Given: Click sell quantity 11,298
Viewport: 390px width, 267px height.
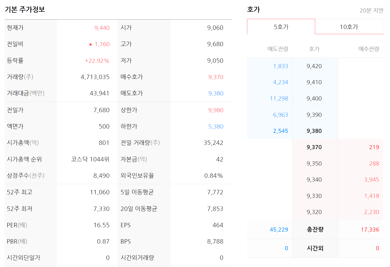Looking at the screenshot, I should [279, 99].
